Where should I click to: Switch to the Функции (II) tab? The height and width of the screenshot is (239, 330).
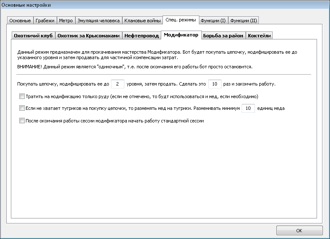(243, 21)
